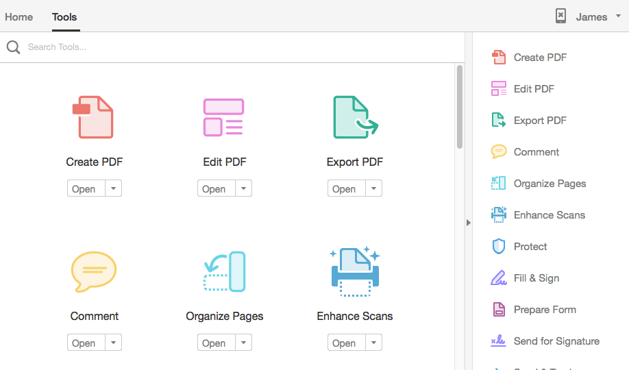The width and height of the screenshot is (629, 370).
Task: Click the large Export PDF icon
Action: point(356,117)
